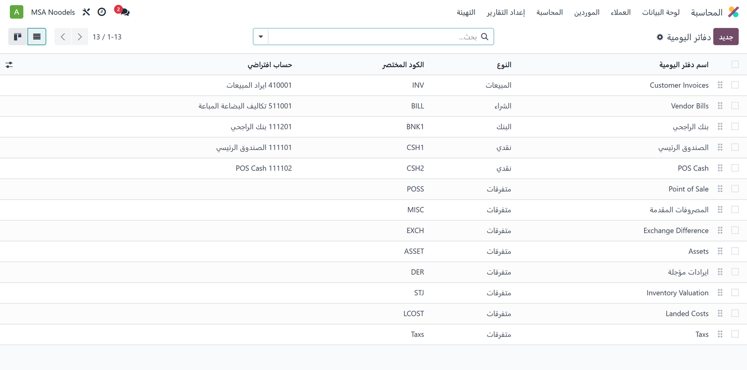Open the Odoo apps home icon

click(733, 12)
